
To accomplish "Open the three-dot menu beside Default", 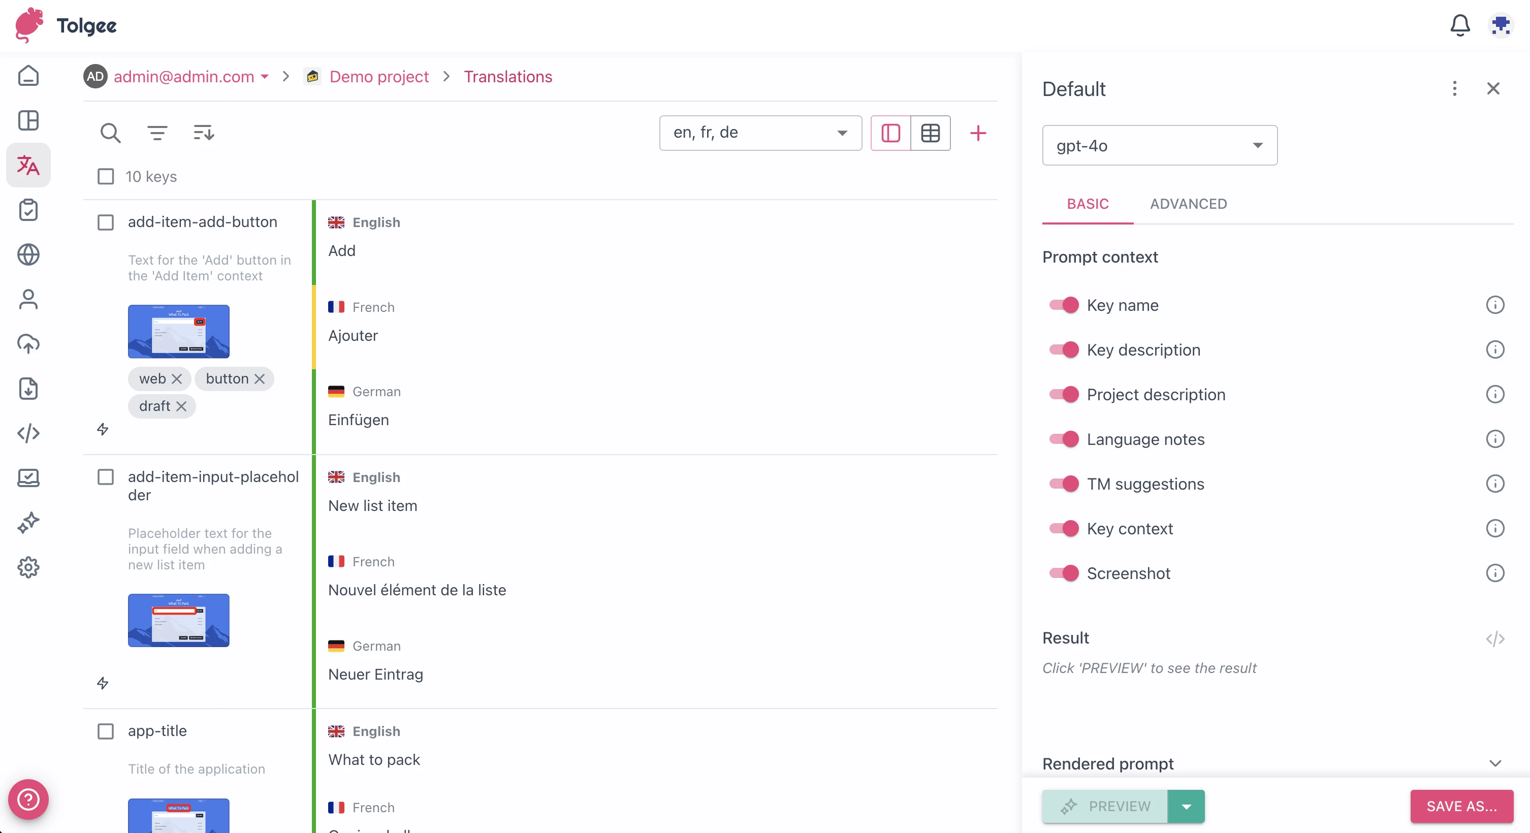I will tap(1454, 89).
